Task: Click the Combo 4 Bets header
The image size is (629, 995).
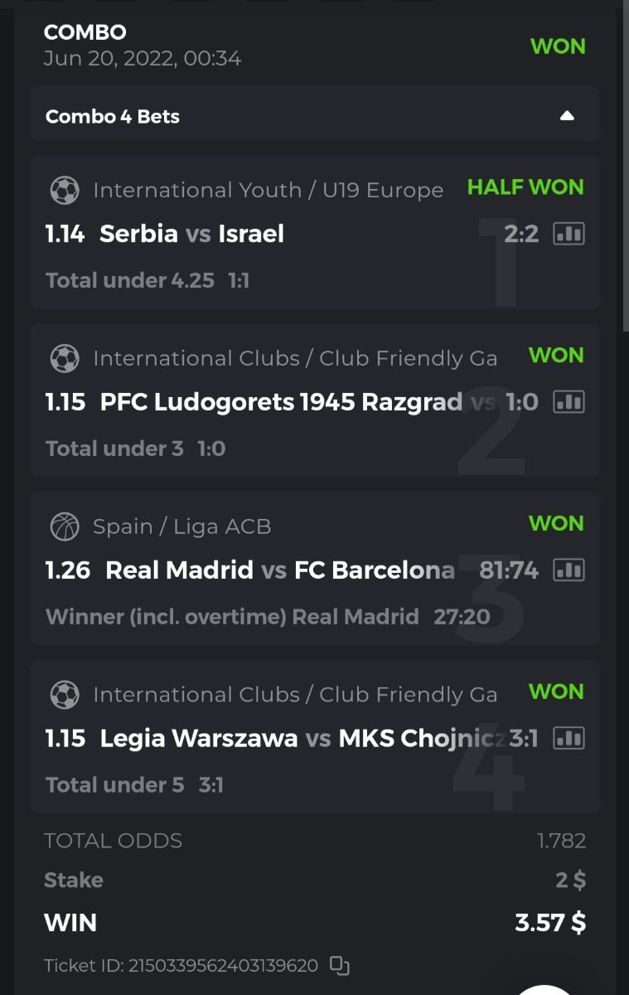Action: 113,117
